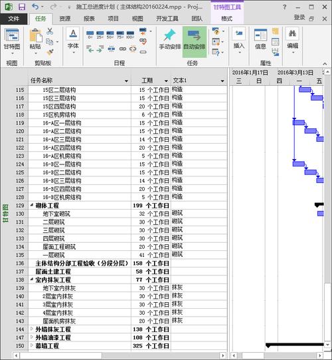Select row header 129
332x360 pixels.
tap(20, 206)
